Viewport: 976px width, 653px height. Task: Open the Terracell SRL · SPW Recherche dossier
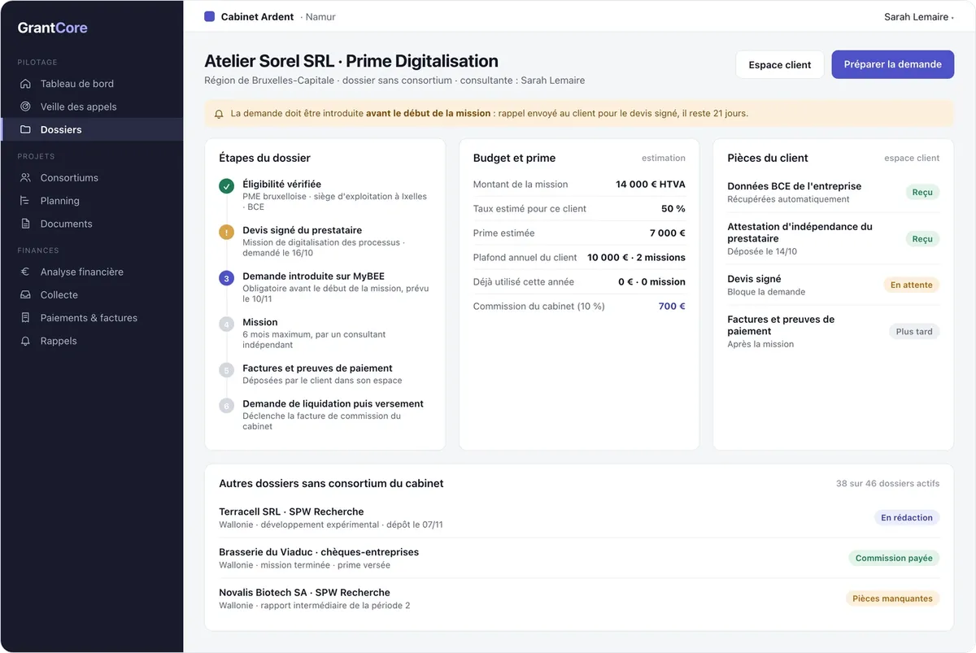[x=579, y=517]
